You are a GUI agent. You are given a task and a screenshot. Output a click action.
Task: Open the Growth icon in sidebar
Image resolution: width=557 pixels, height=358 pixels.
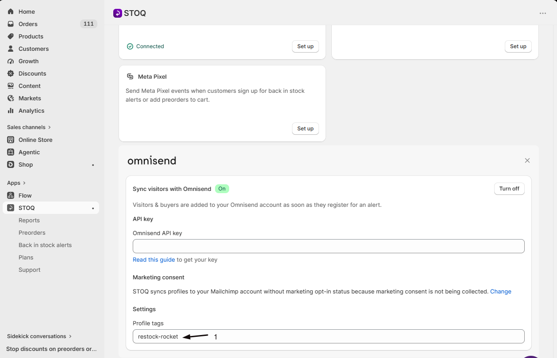click(x=11, y=61)
